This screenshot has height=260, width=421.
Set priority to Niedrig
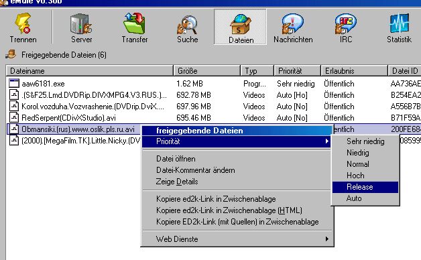[365, 153]
